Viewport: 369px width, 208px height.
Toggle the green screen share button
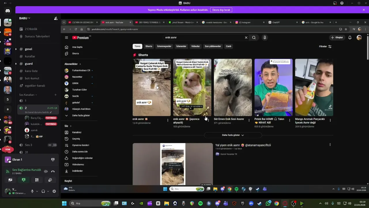(24, 180)
